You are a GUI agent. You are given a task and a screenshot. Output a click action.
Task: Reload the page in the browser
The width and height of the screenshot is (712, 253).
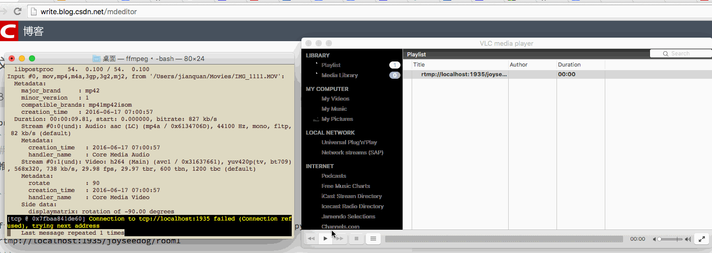tap(17, 11)
